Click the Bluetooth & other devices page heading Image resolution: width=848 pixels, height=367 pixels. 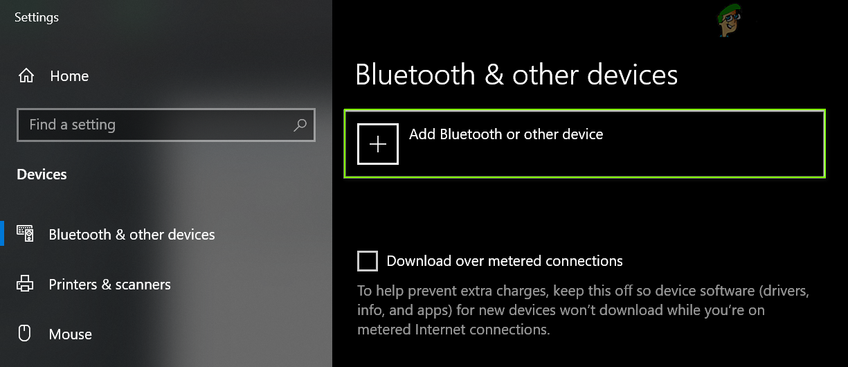click(516, 75)
